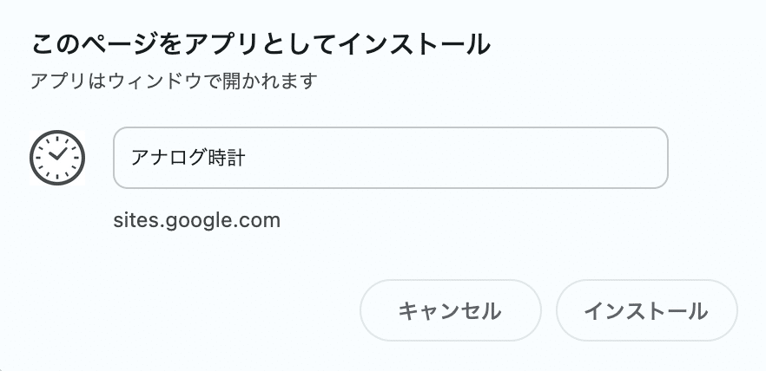Dismiss the install dialog using キャンセル

click(x=450, y=310)
